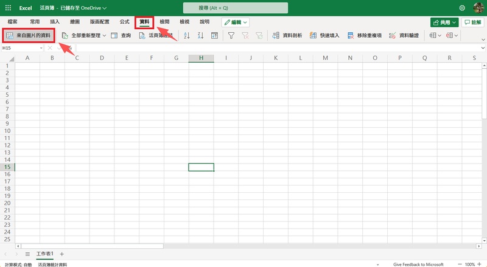487x267 pixels.
Task: Click the Comments (註解) button
Action: point(471,22)
